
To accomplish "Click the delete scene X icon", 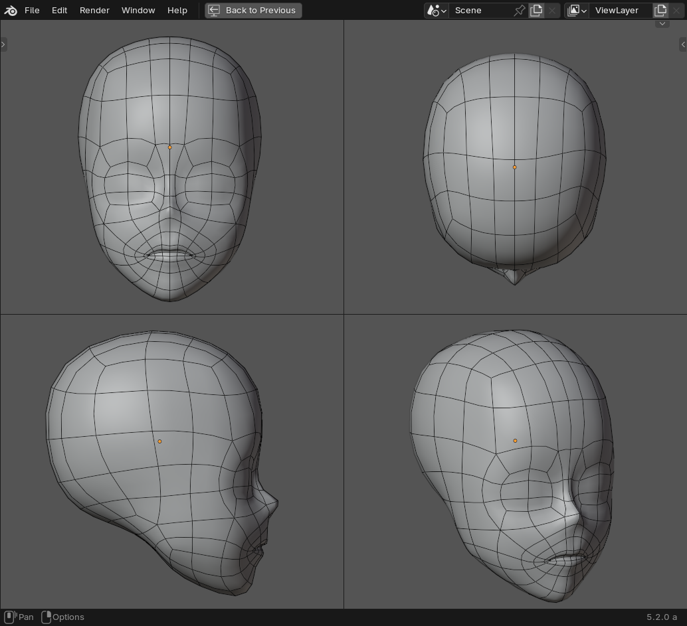I will pyautogui.click(x=552, y=11).
